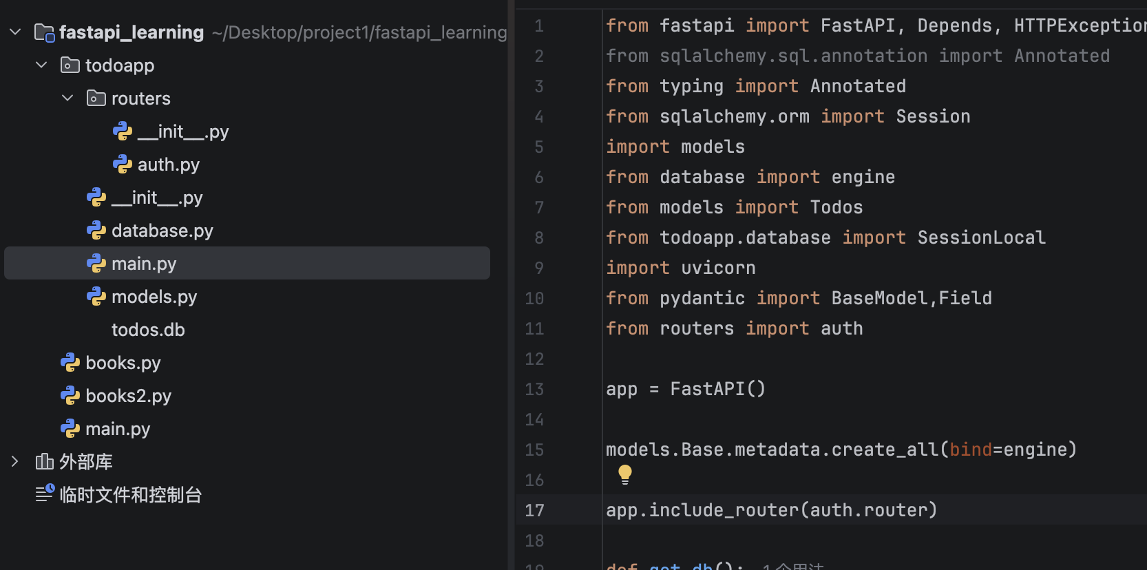Click 'auth' in routers import line
This screenshot has height=570, width=1147.
pos(841,328)
